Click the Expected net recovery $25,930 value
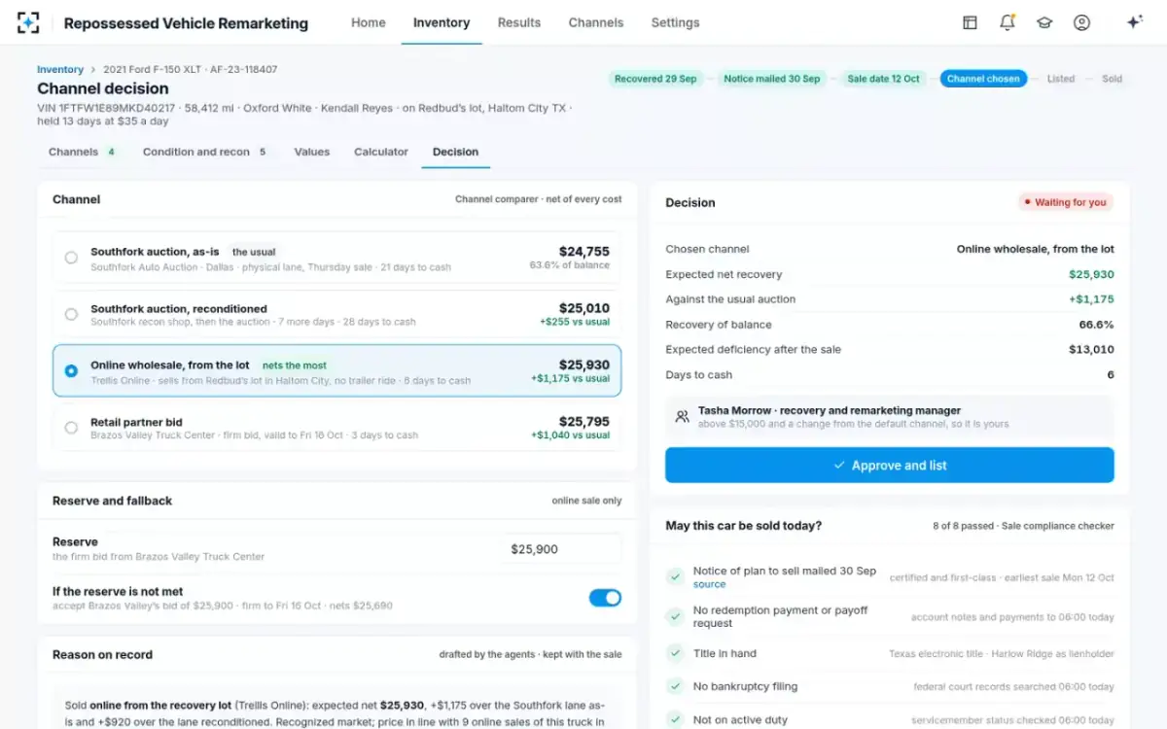Viewport: 1167px width, 729px height. coord(1091,274)
